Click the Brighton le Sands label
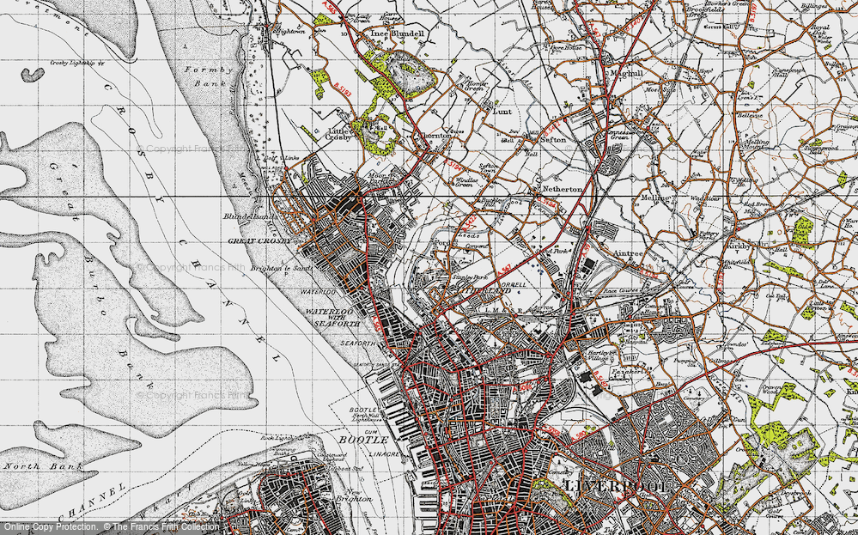858x535 pixels. point(280,269)
